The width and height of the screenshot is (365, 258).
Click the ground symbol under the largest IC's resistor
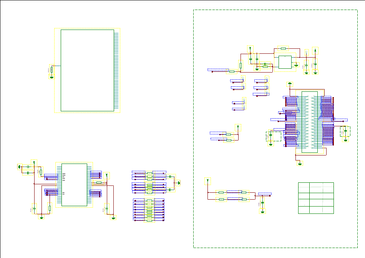[52, 77]
